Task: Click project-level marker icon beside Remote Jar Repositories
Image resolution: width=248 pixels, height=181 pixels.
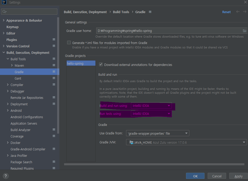Action: point(54,97)
